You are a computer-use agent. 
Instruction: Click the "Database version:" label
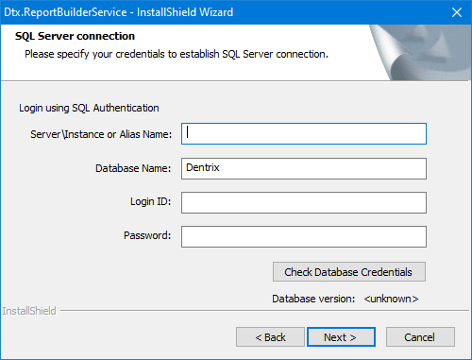click(x=313, y=299)
